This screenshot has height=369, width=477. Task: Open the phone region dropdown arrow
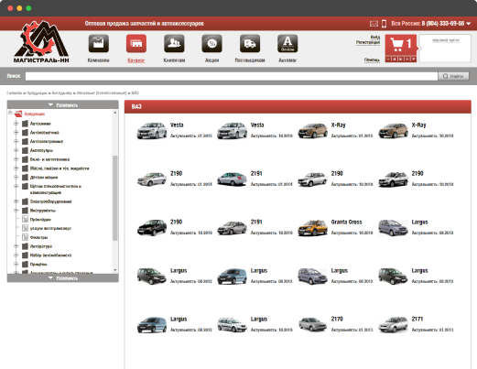click(x=469, y=24)
